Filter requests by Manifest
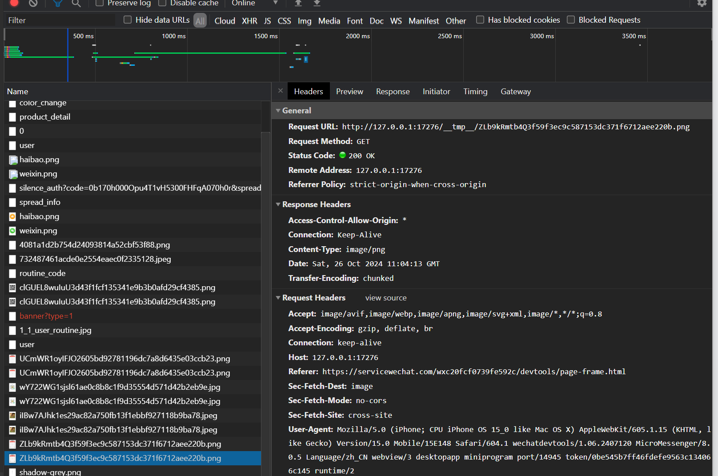Viewport: 718px width, 476px height. click(424, 20)
